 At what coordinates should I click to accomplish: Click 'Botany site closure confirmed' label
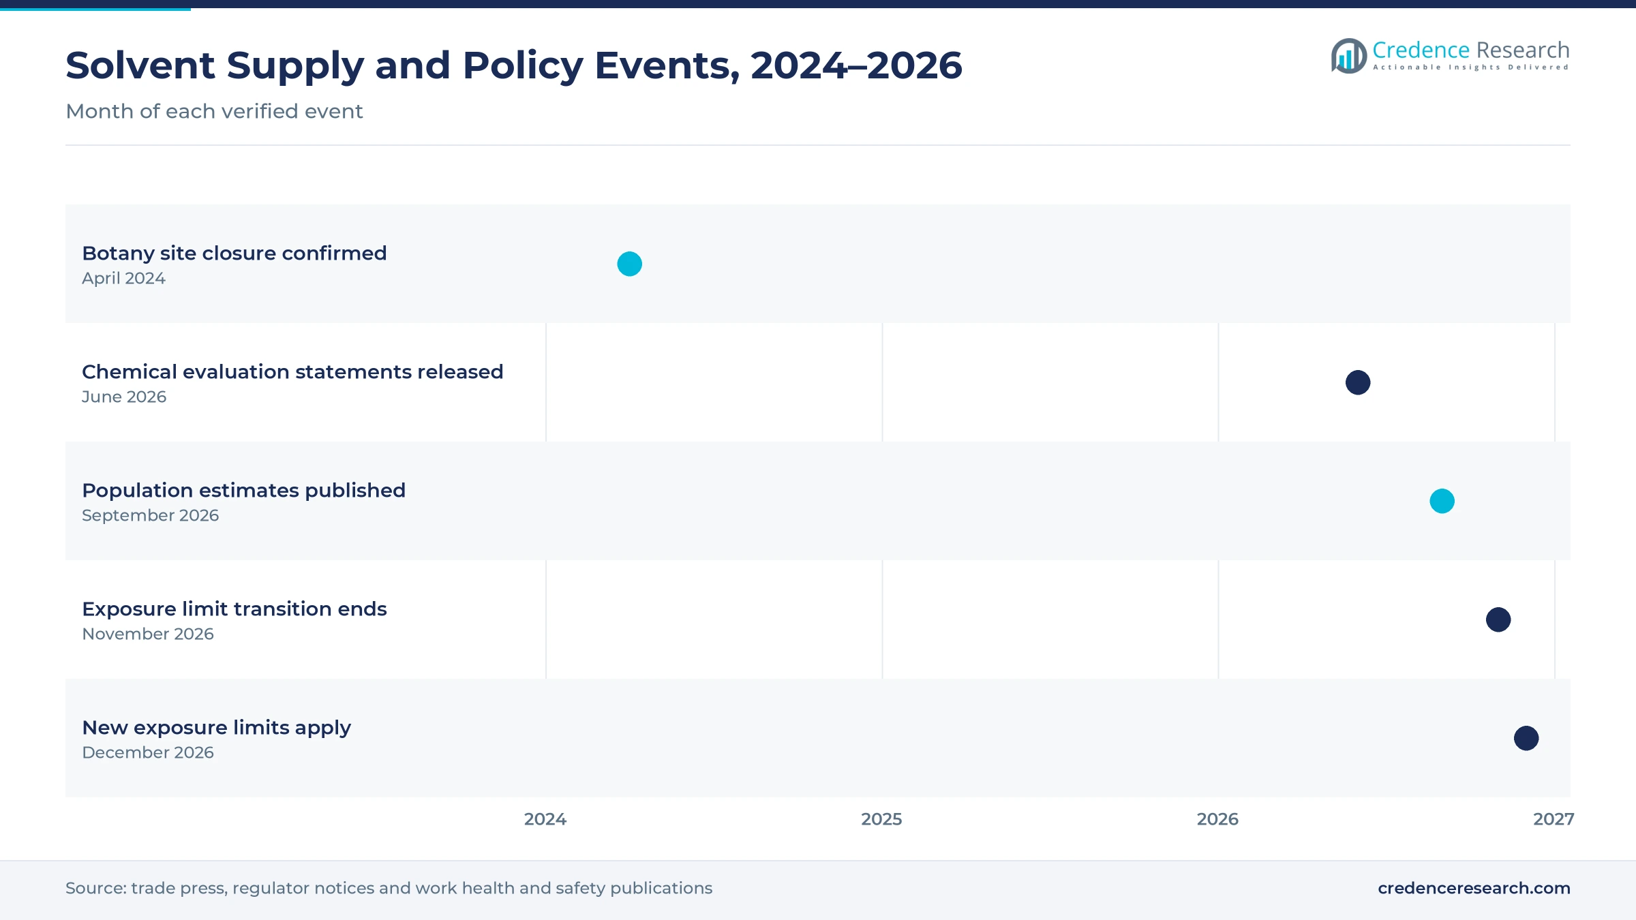[x=234, y=254]
